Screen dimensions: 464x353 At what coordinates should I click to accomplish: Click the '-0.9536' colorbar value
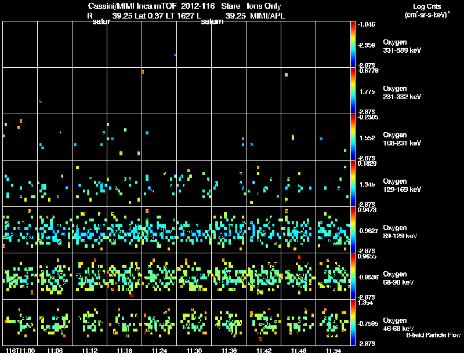click(x=368, y=277)
